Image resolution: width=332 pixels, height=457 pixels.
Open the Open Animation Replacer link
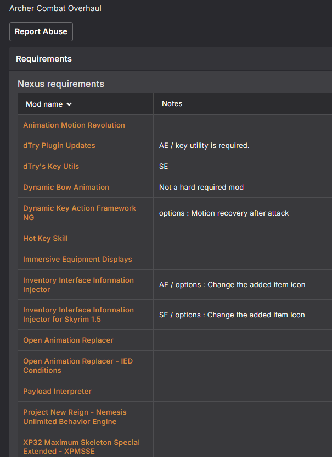pos(68,340)
